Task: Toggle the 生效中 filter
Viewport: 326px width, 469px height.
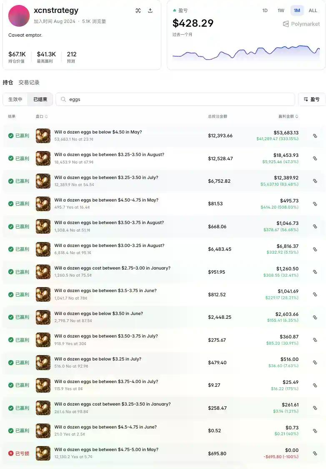Action: (15, 99)
